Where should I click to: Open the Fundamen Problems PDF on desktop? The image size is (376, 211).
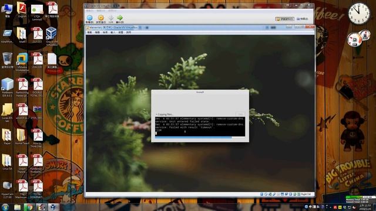coord(36,164)
